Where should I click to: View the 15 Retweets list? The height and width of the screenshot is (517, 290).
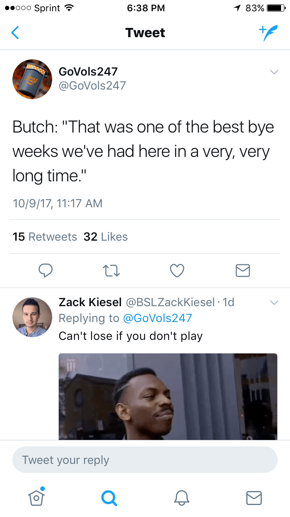point(45,236)
